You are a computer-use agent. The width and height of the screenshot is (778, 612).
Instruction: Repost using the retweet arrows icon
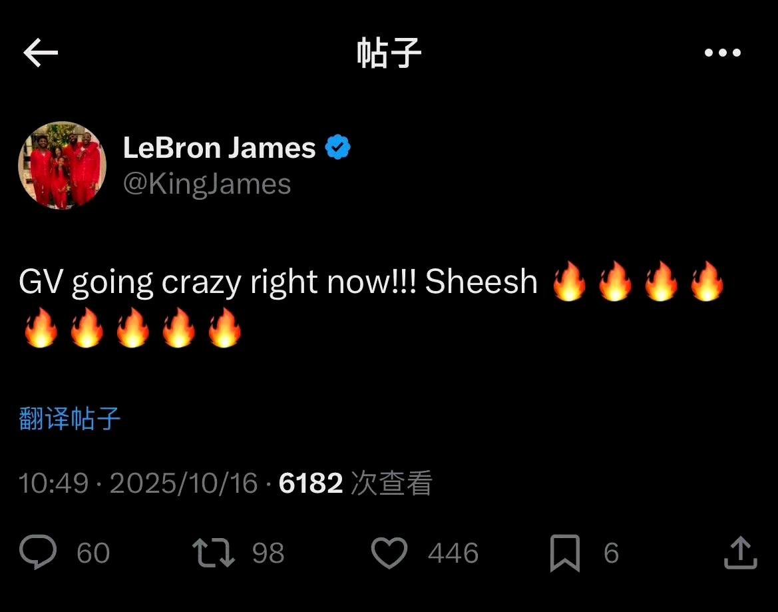point(214,553)
